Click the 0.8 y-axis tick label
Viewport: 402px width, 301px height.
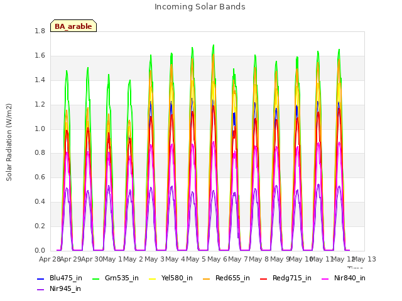(x=40, y=153)
